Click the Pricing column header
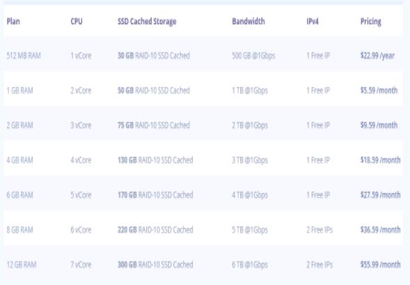410x285 pixels. (370, 22)
